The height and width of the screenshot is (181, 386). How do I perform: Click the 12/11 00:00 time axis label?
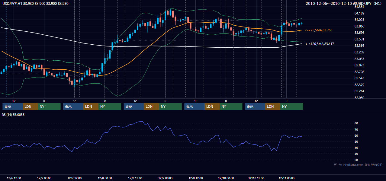pos(286,178)
